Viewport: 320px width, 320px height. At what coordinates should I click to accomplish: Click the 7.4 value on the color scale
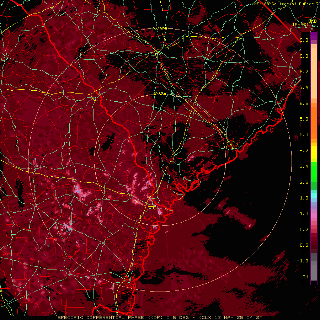pos(304,87)
